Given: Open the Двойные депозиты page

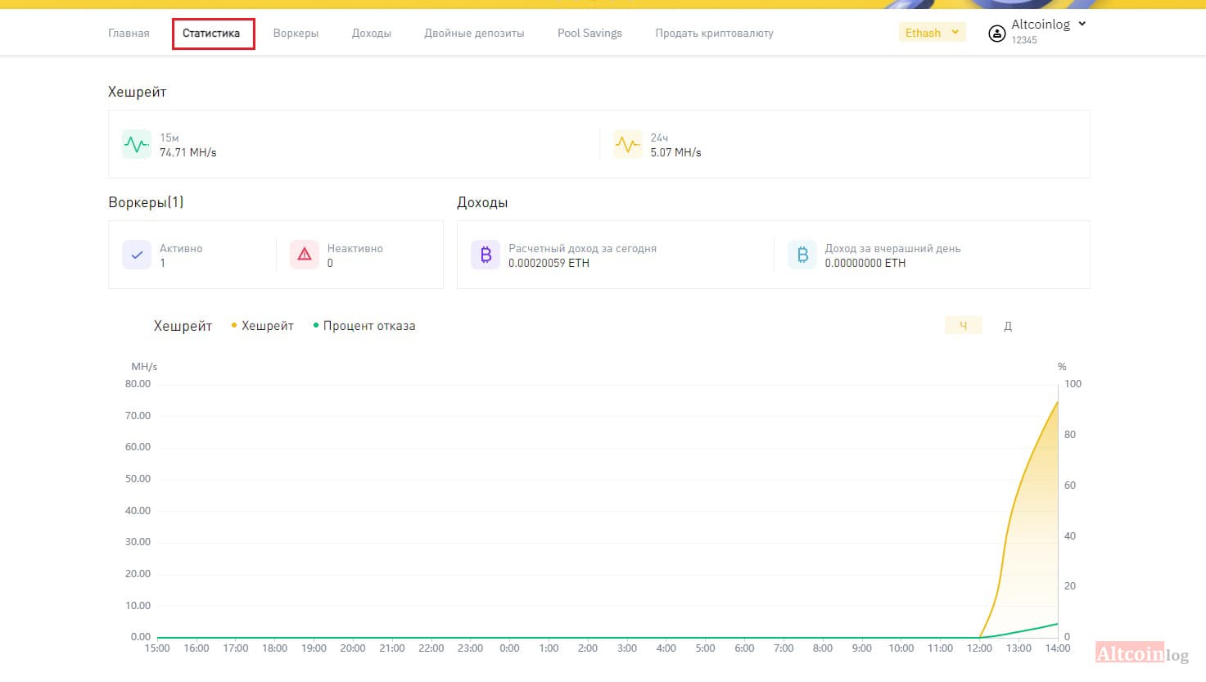Looking at the screenshot, I should point(474,34).
